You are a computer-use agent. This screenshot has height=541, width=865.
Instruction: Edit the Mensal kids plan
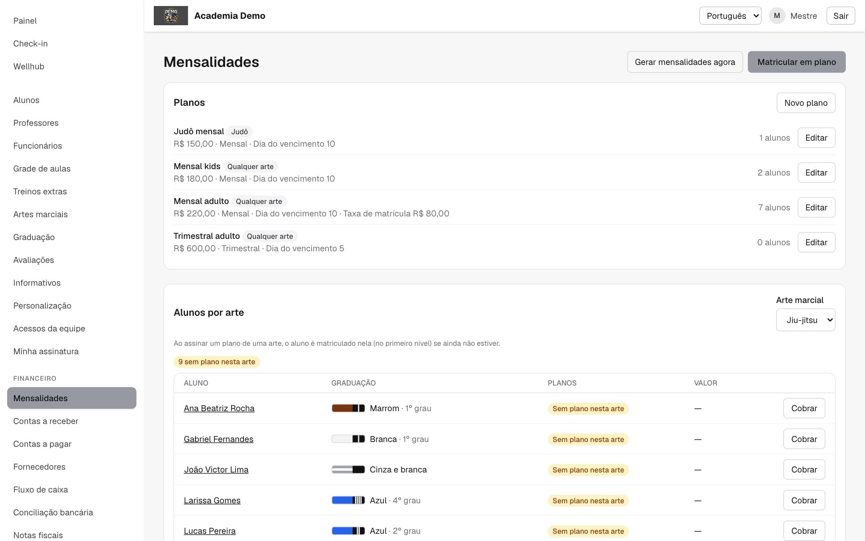point(816,173)
